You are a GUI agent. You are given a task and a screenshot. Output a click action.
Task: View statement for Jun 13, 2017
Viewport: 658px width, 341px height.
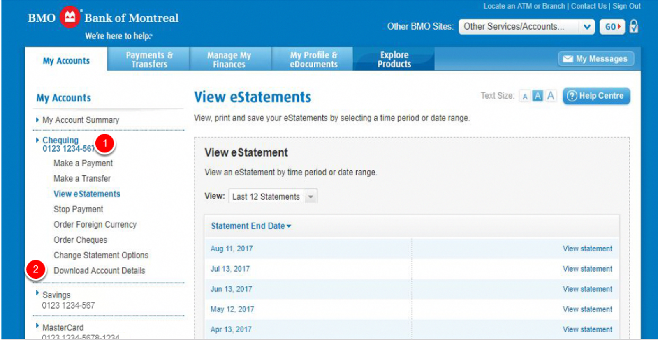[587, 289]
